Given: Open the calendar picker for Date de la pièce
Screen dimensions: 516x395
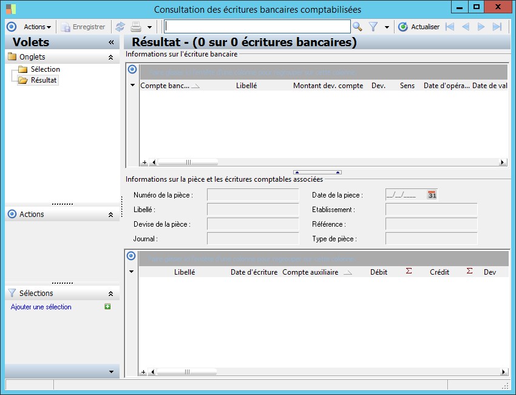Looking at the screenshot, I should 432,195.
